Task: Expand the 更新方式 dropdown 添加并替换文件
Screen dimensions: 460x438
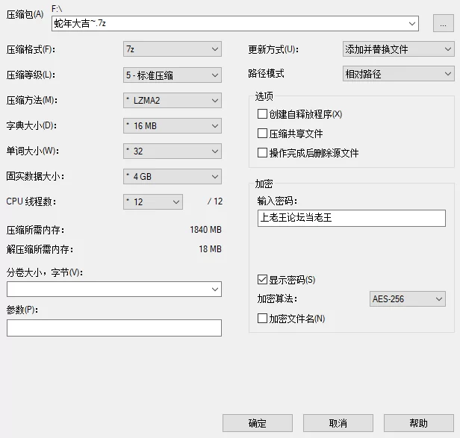Action: [x=399, y=49]
